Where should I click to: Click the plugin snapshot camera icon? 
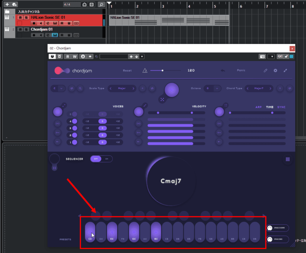click(262, 57)
